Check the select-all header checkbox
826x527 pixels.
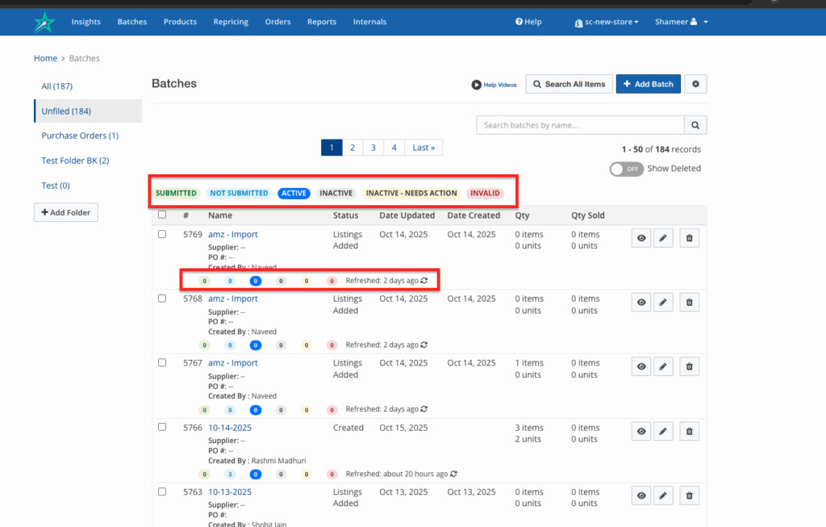click(162, 215)
